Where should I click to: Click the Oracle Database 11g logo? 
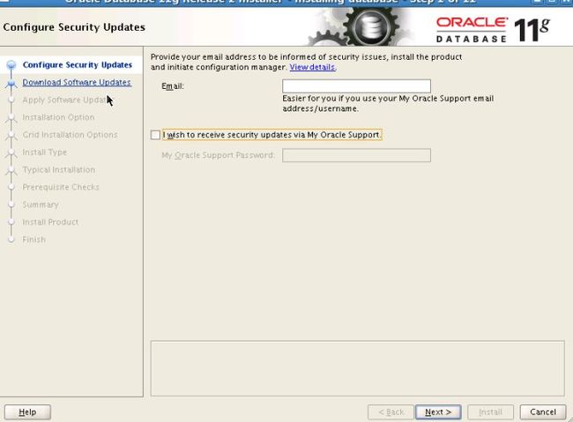(x=493, y=30)
